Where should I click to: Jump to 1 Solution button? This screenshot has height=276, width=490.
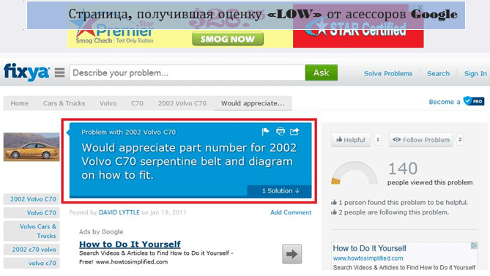(x=279, y=191)
